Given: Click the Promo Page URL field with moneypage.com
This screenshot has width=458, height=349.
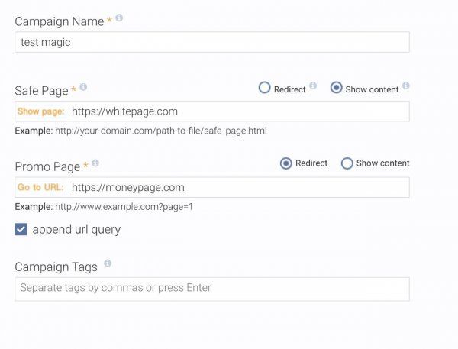Looking at the screenshot, I should [x=237, y=187].
